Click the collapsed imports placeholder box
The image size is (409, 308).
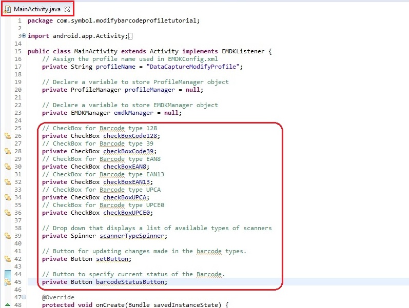click(x=130, y=36)
